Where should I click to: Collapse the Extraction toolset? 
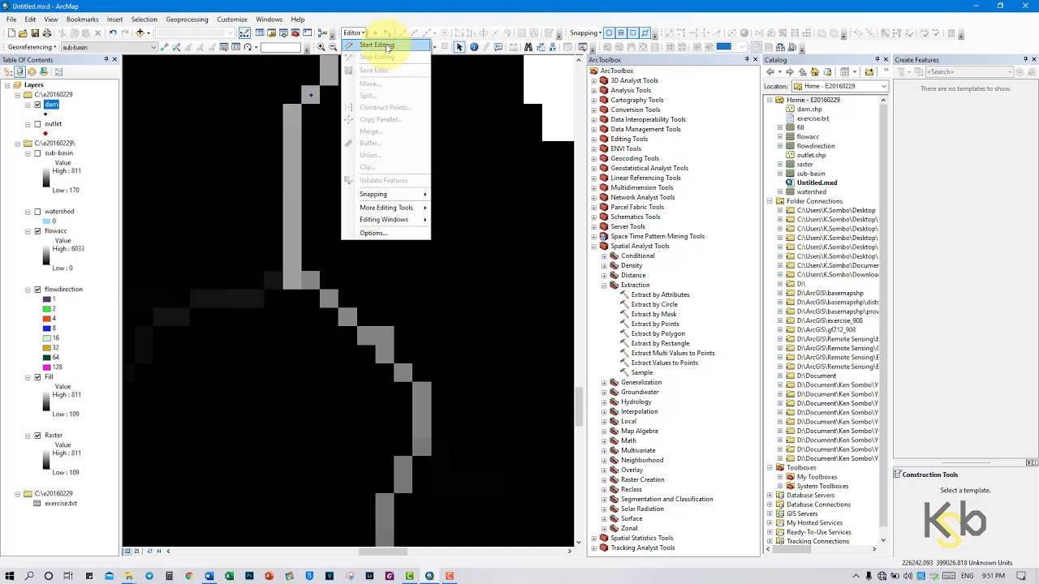click(x=604, y=286)
